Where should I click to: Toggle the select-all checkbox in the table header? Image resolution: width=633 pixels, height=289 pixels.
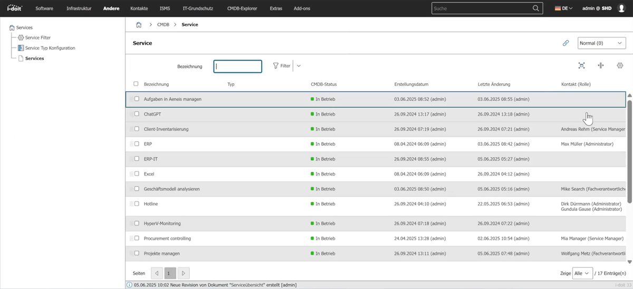click(136, 84)
